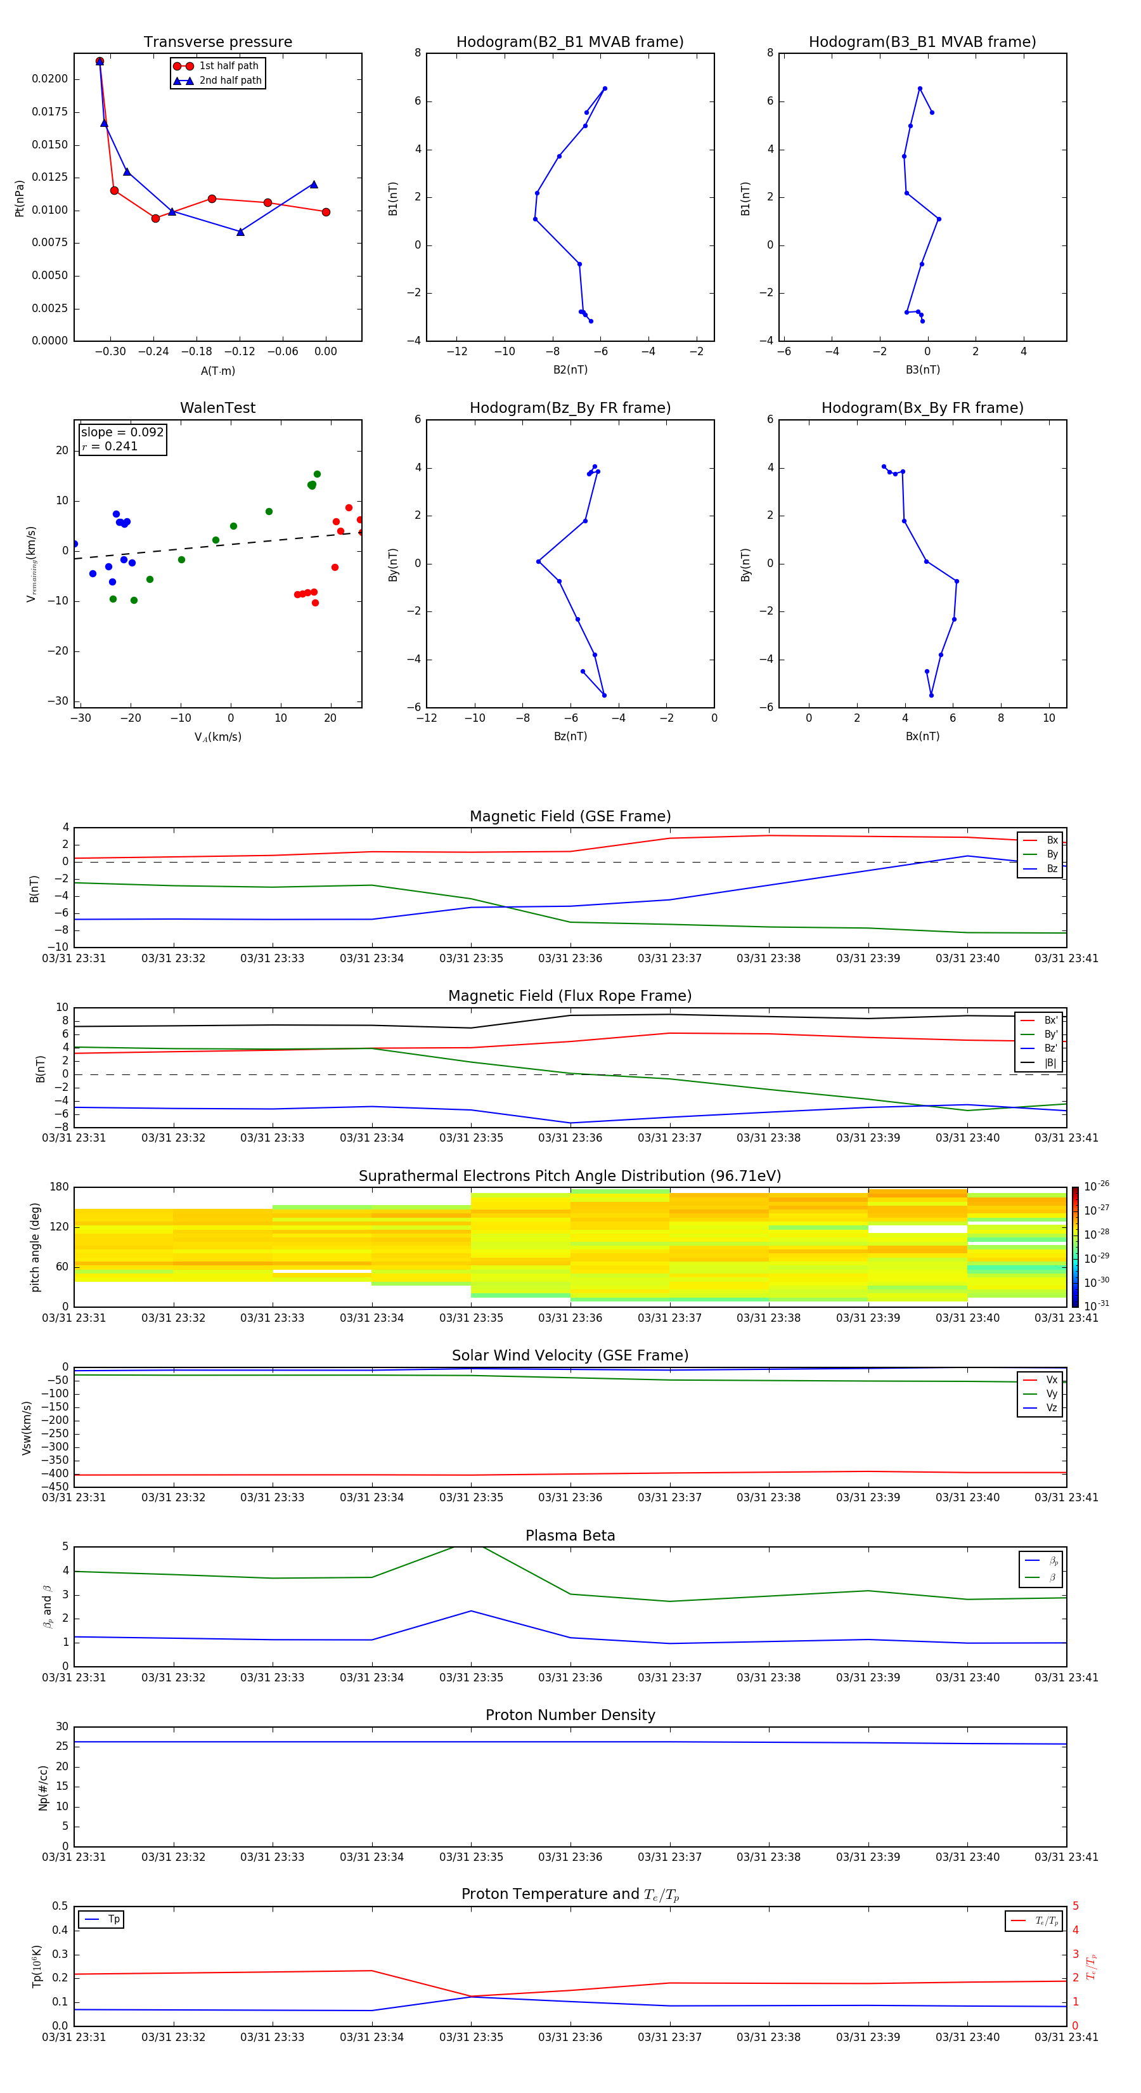The height and width of the screenshot is (2093, 1141).
Task: Click the 'Bx' entry in GSE legend
Action: coord(1040,840)
